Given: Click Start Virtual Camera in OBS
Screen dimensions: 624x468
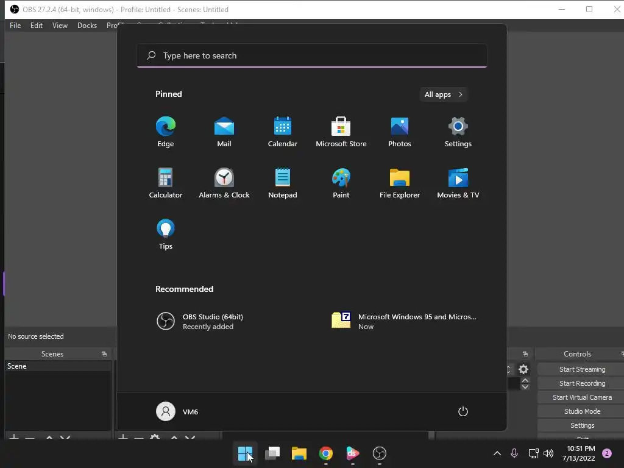Looking at the screenshot, I should (x=582, y=397).
